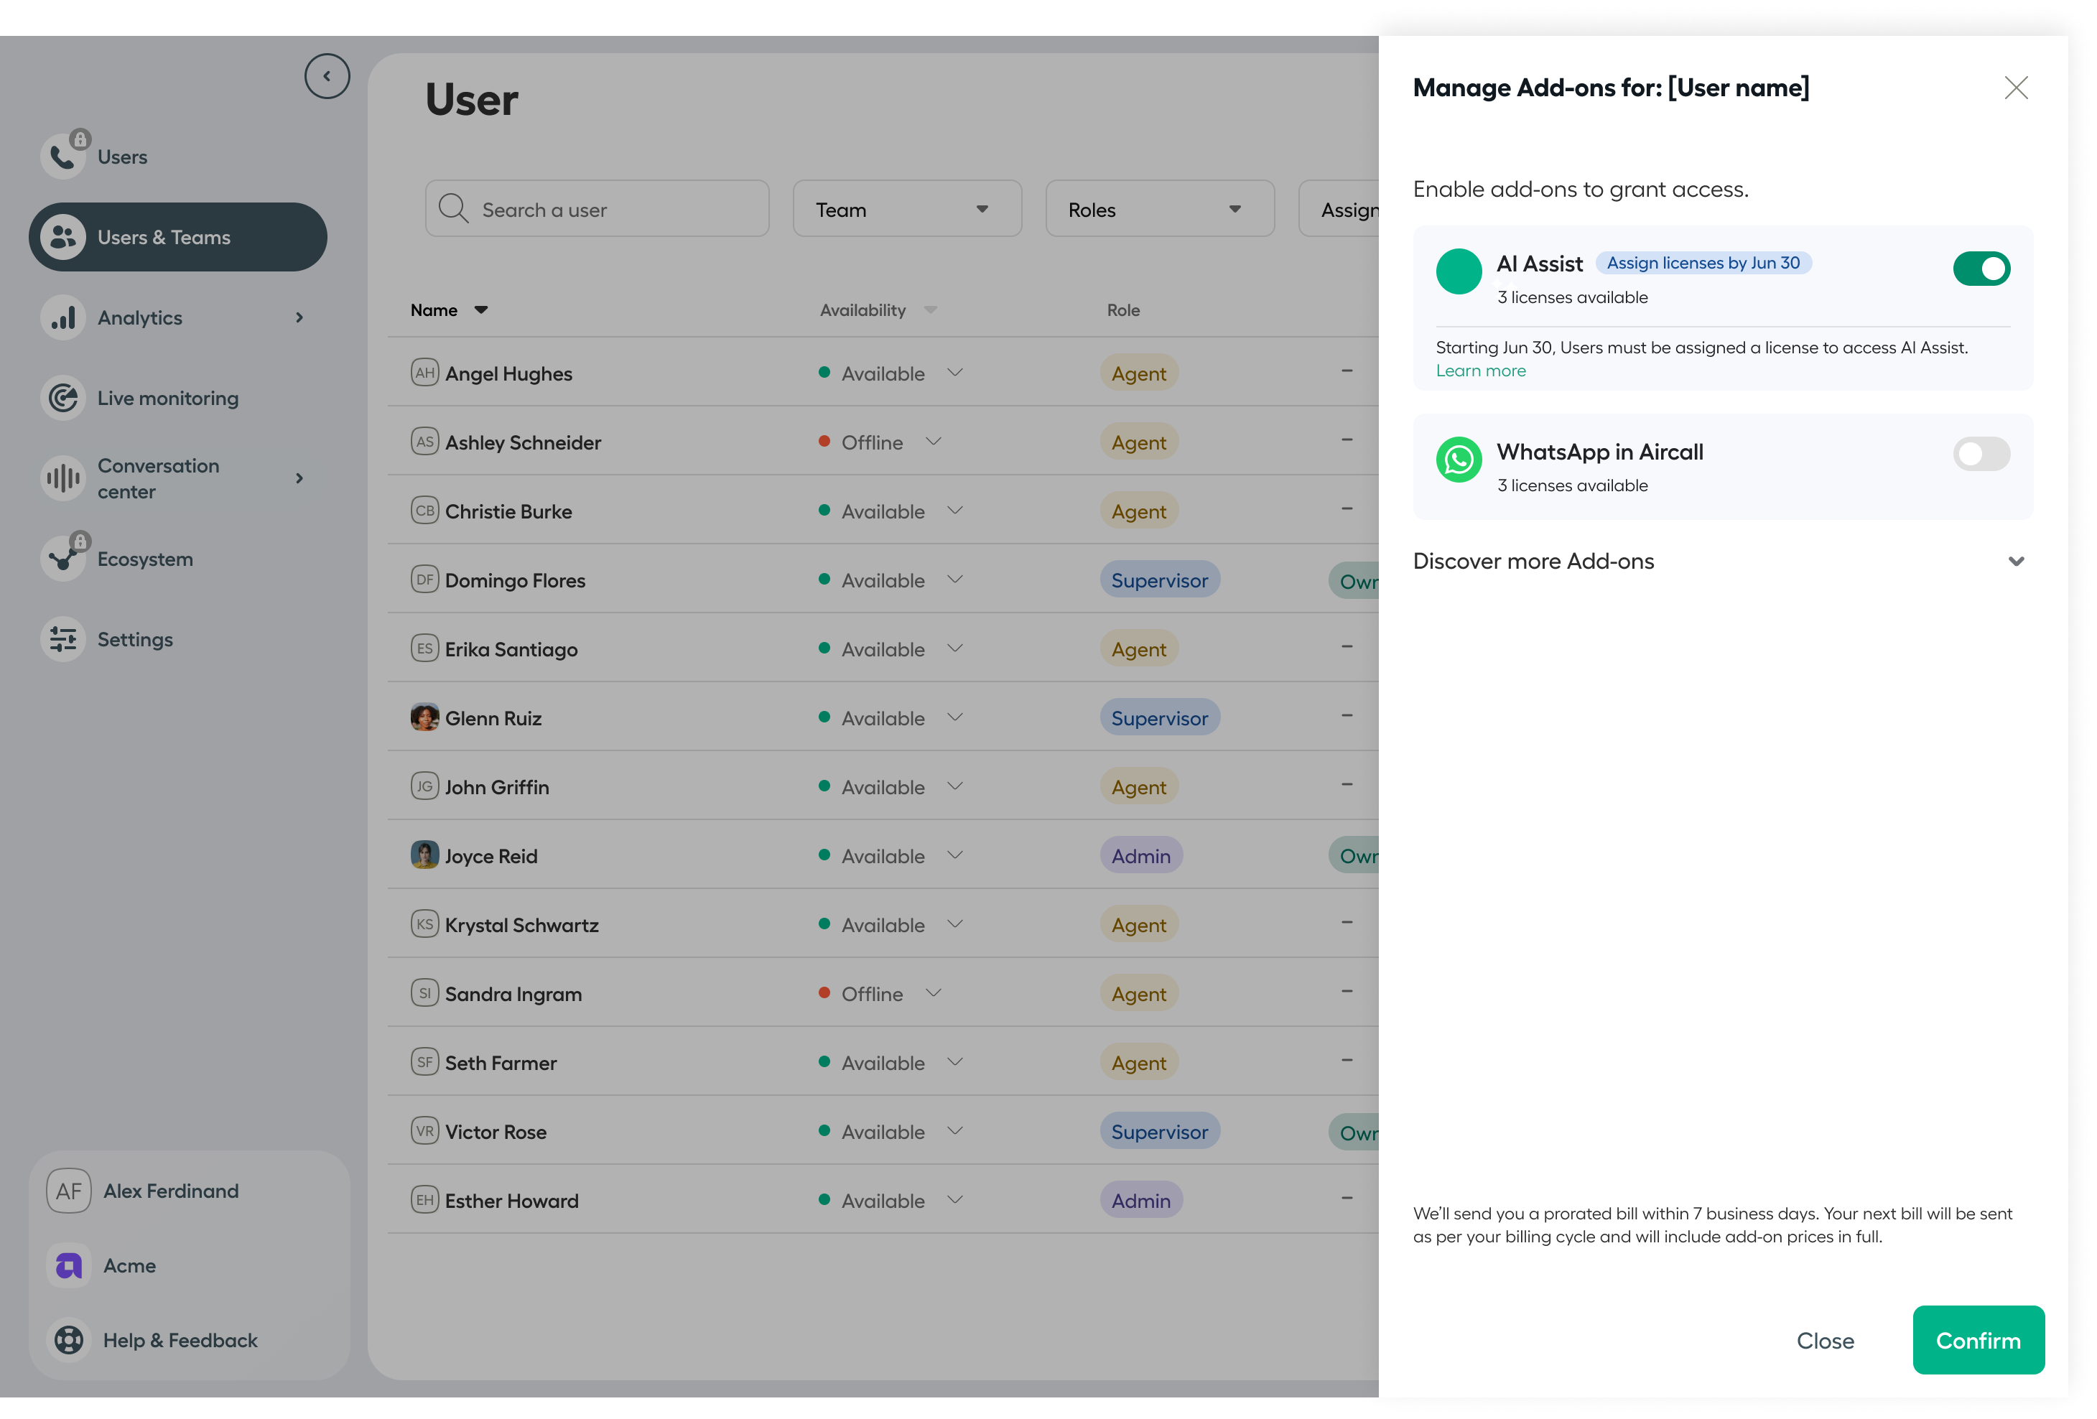Viewport: 2097px width, 1419px height.
Task: Click the Settings sliders icon
Action: click(x=63, y=638)
